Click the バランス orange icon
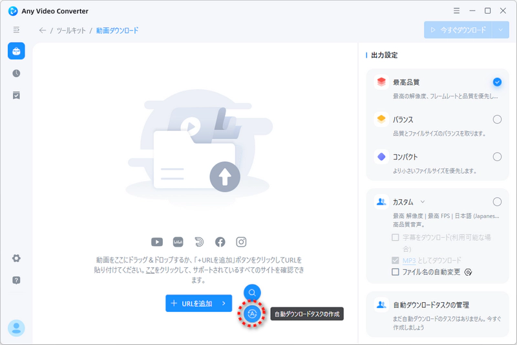 pos(381,119)
